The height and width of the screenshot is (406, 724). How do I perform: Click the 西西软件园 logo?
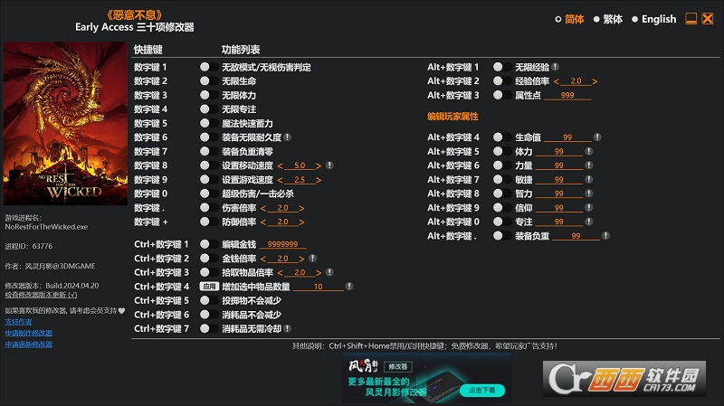click(x=624, y=379)
